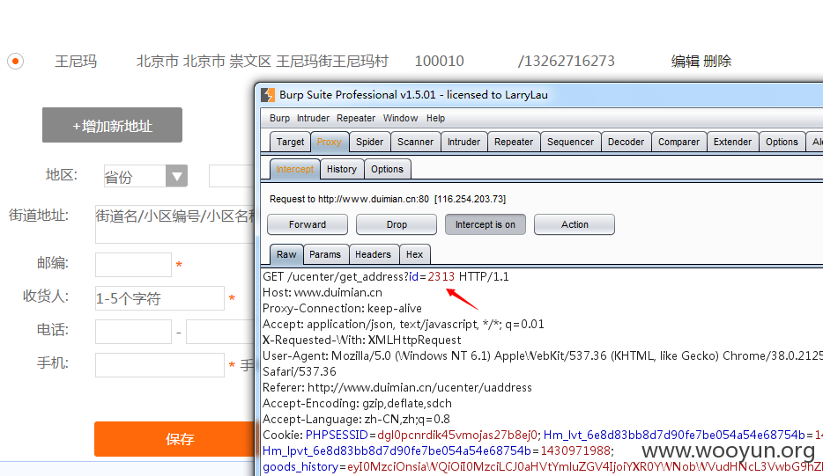Click the Proxy-Connection: keep-alive line

point(342,308)
